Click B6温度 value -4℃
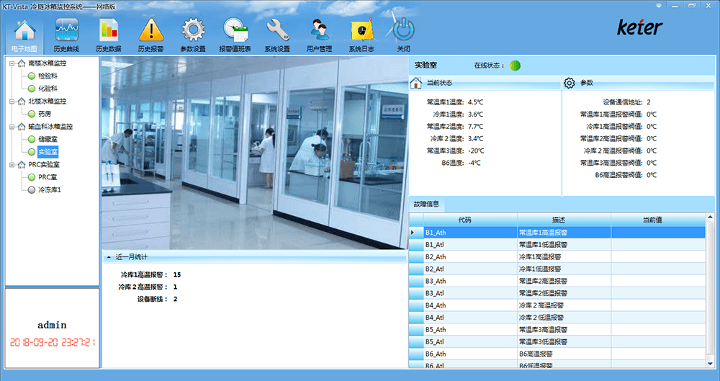Viewport: 720px width, 381px height. [x=474, y=163]
